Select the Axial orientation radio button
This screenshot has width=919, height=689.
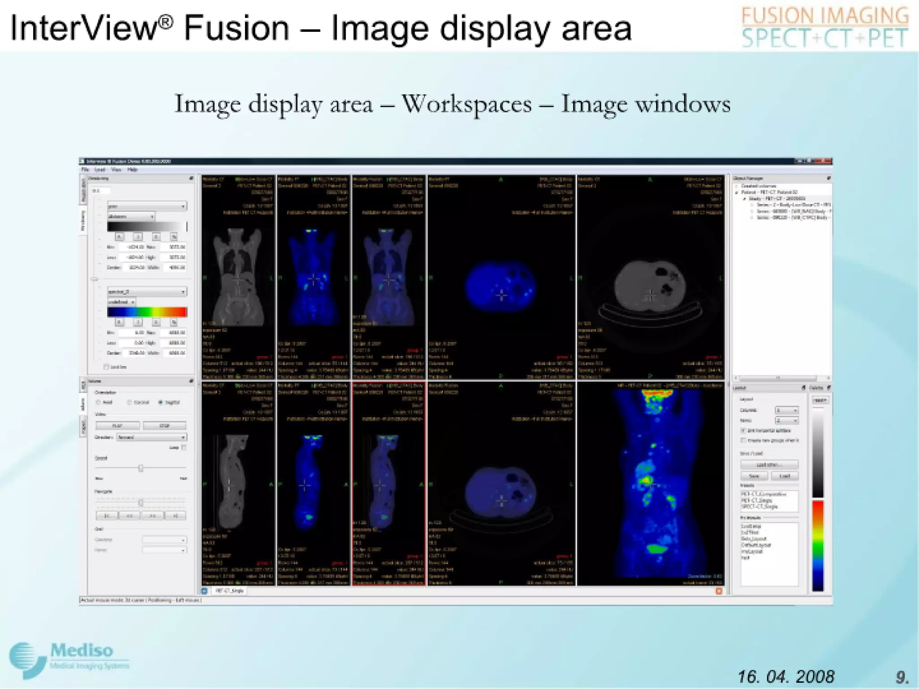(98, 402)
